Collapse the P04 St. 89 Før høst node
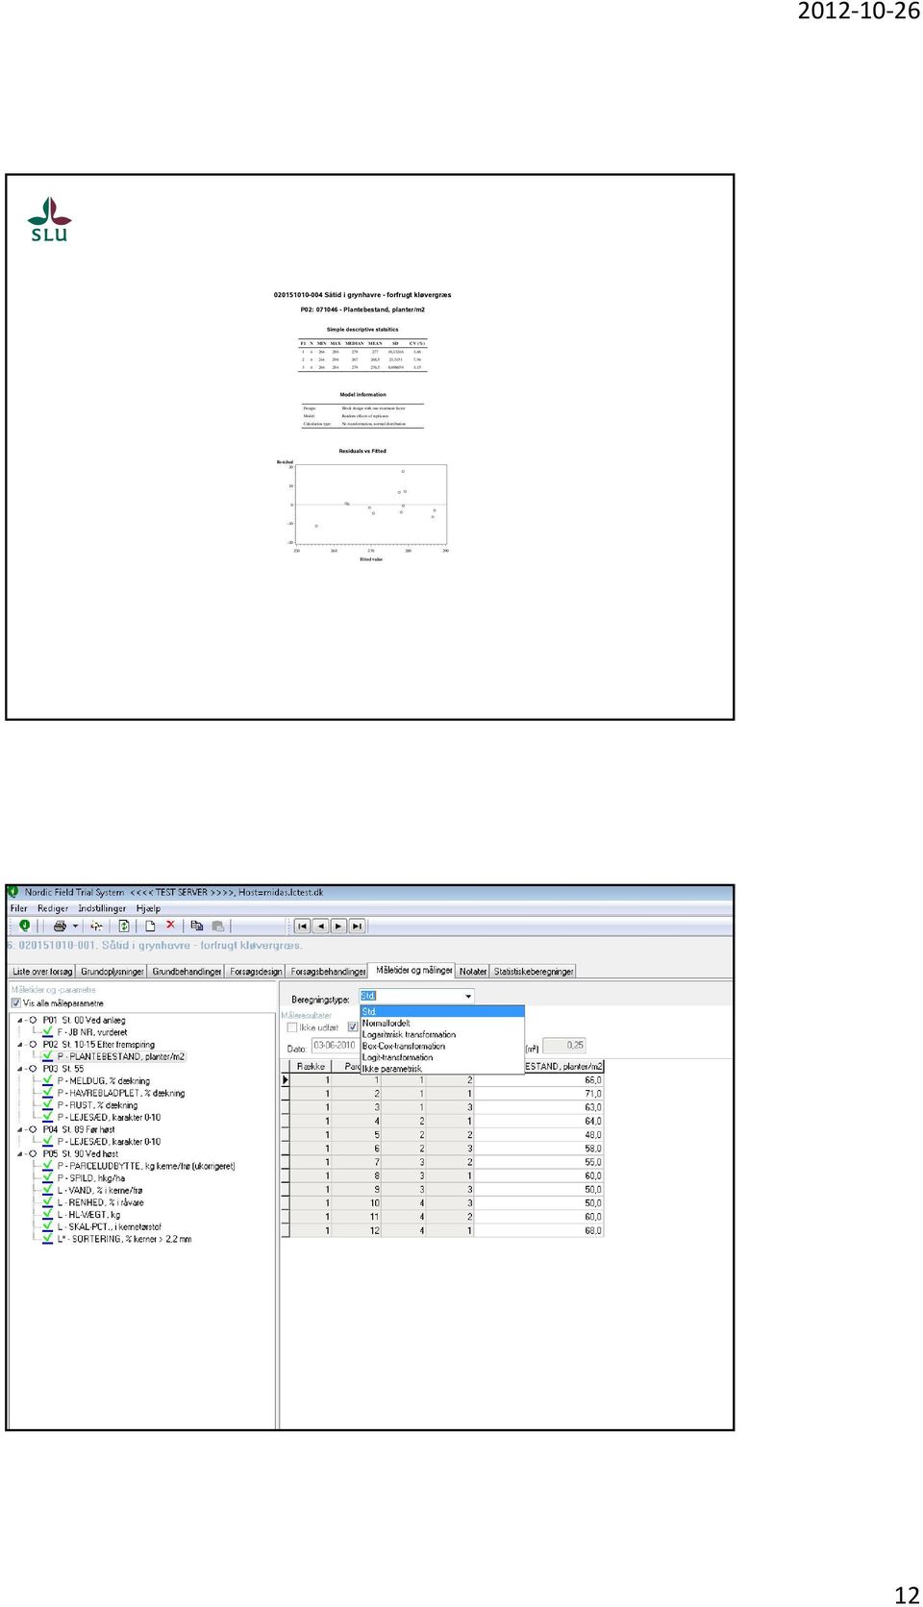The width and height of the screenshot is (923, 1607). tap(21, 1129)
